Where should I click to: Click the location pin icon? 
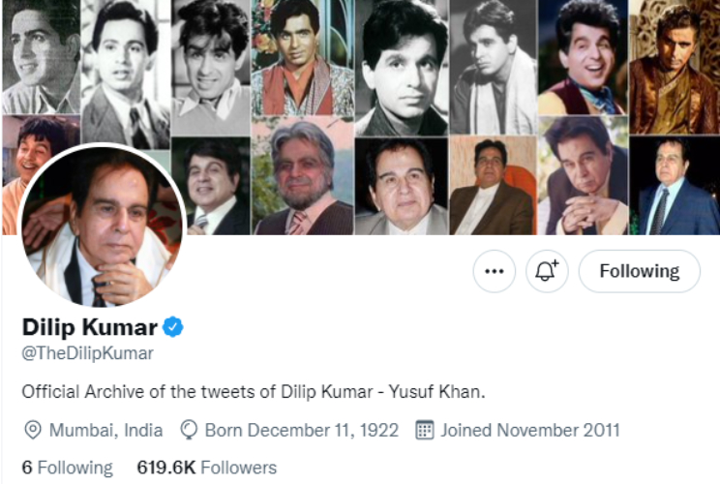click(33, 430)
